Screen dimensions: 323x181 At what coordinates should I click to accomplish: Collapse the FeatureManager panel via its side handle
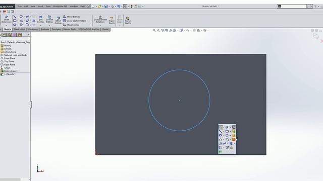(x=31, y=105)
